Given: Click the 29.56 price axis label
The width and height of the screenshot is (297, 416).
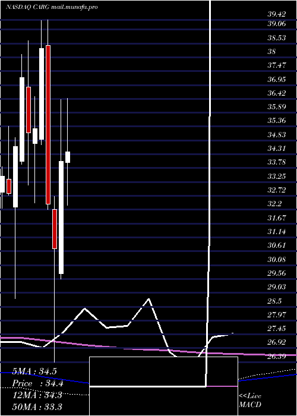Looking at the screenshot, I should 277,273.
